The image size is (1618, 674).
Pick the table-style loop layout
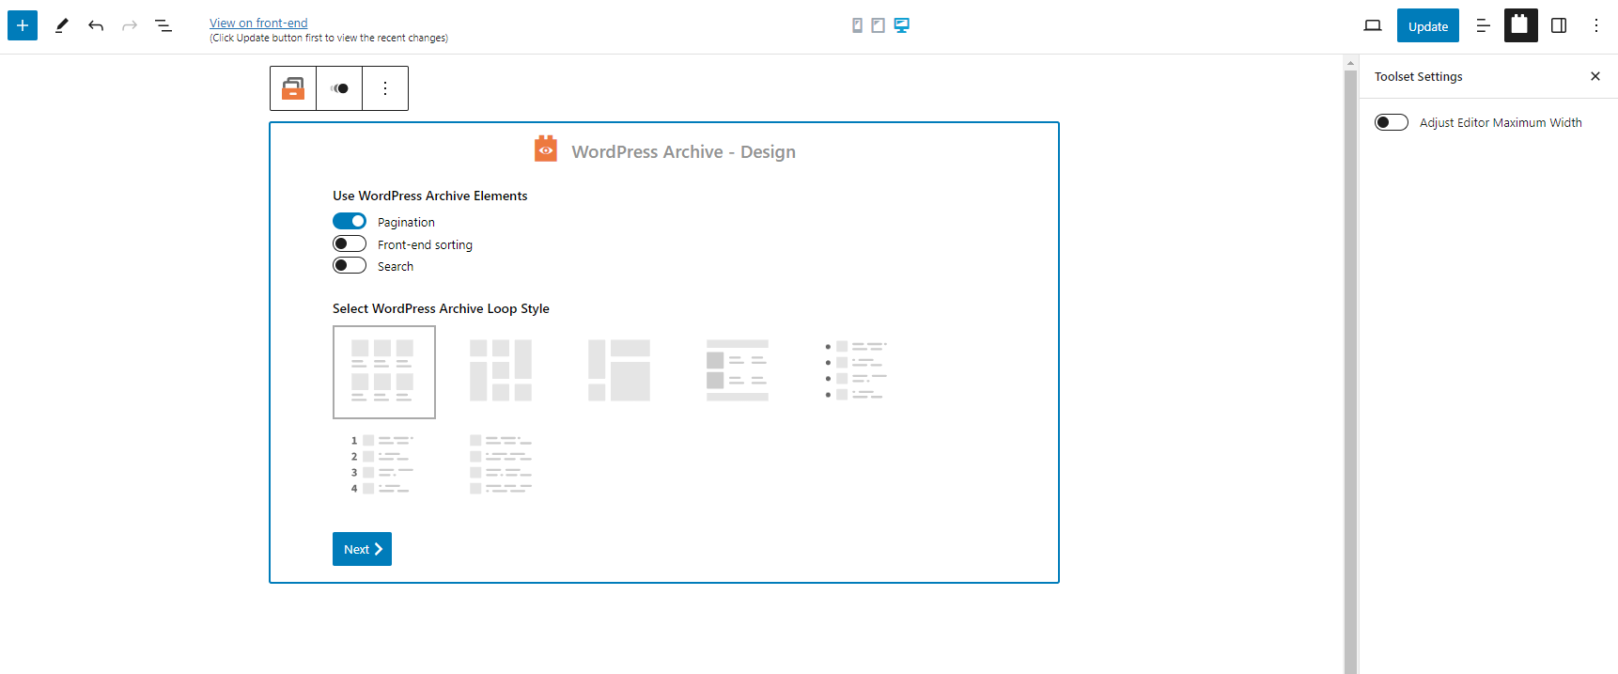click(738, 370)
